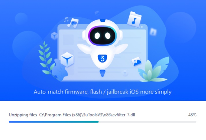Click the avfilter-7.dll file path text
The image size is (206, 140).
87,115
